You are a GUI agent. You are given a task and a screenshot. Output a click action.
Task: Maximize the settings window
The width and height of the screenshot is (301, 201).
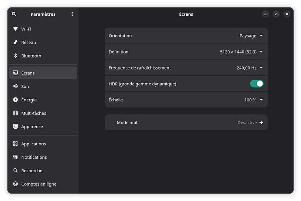276,14
